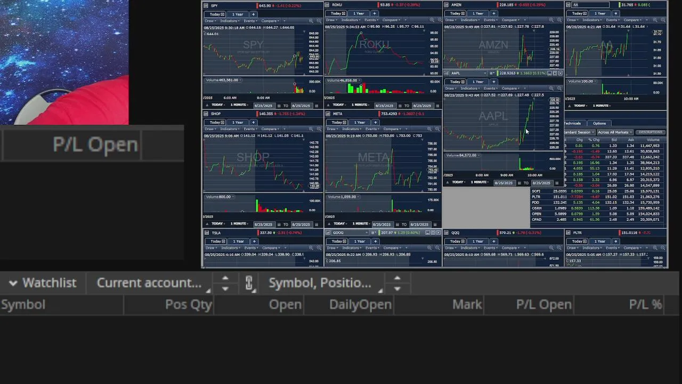The image size is (682, 384).
Task: Zoom in on the ROKU chart
Action: pyautogui.click(x=432, y=20)
